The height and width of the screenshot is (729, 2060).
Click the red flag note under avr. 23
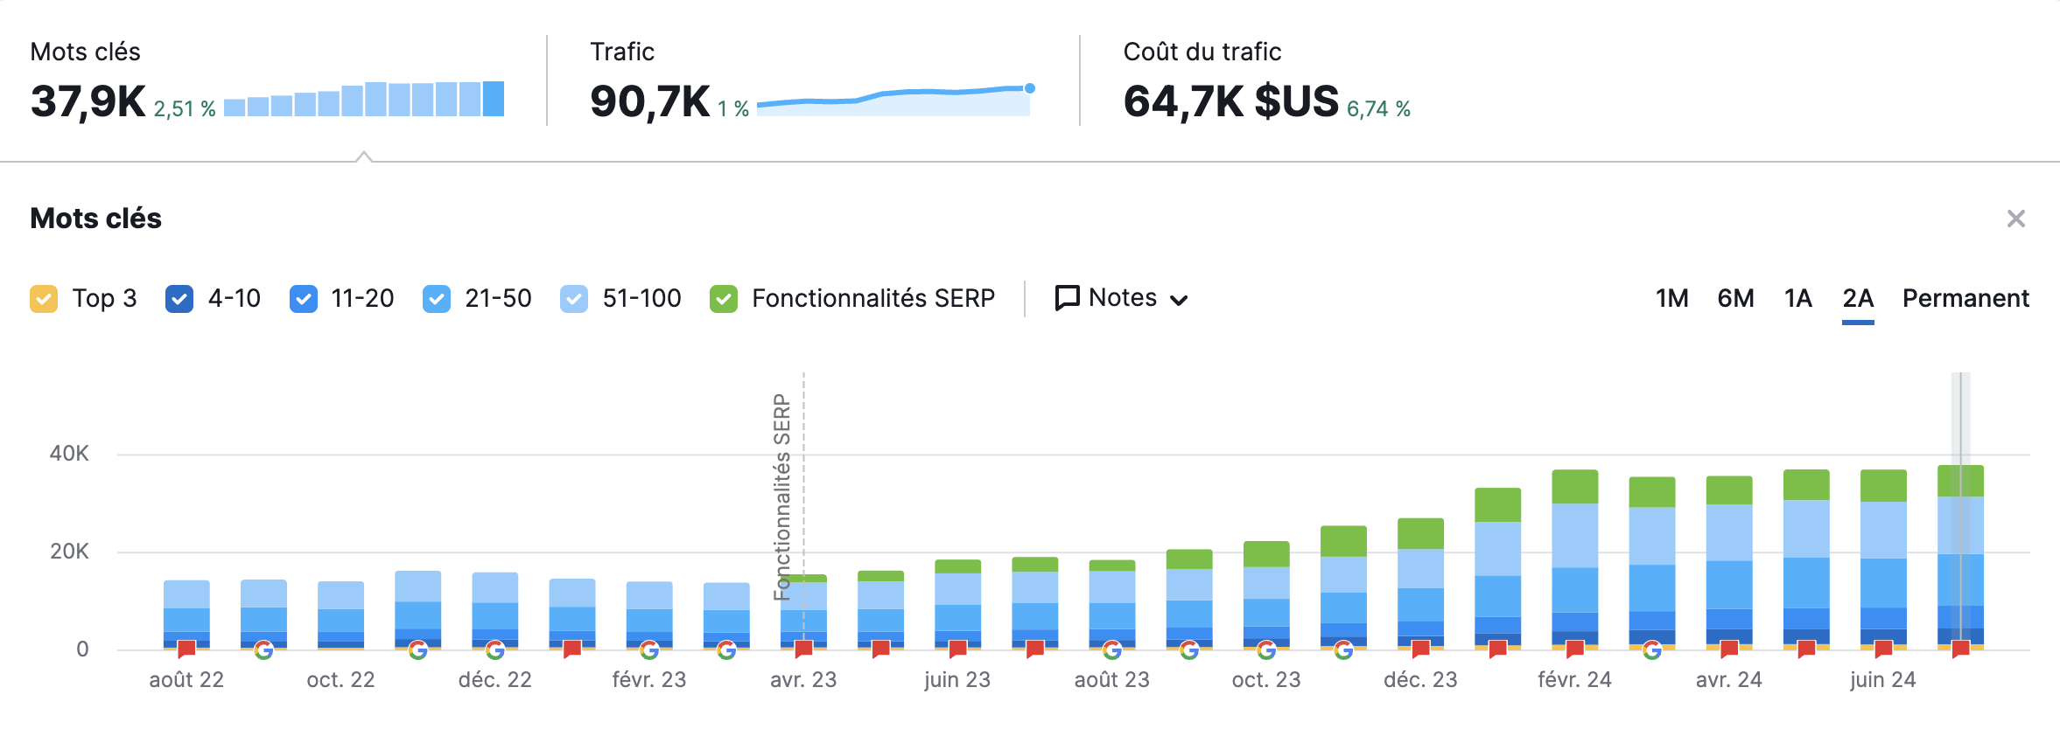point(803,649)
